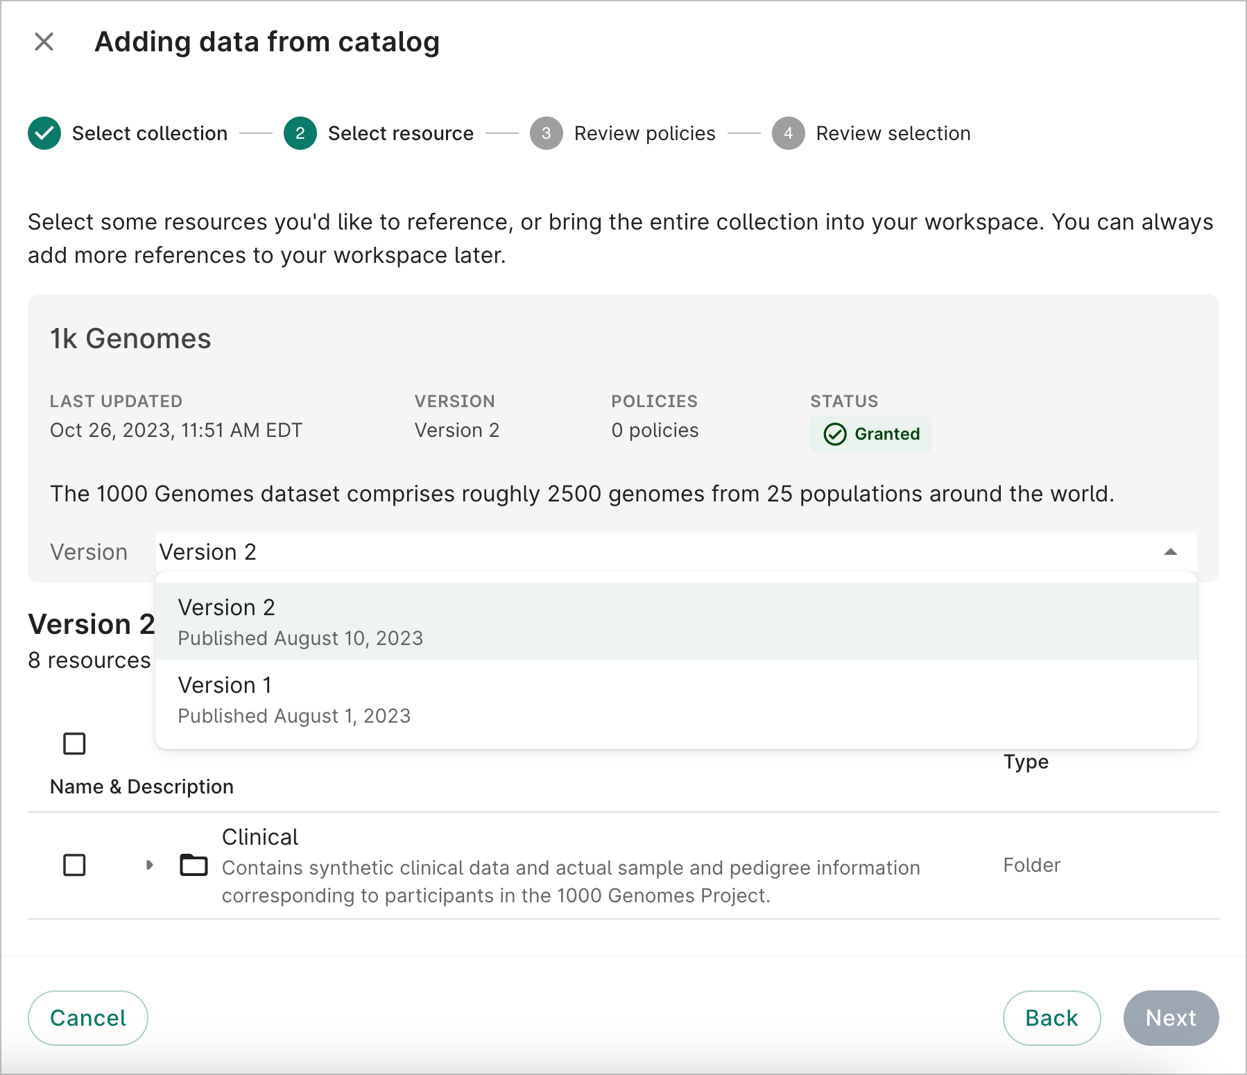Click the 0 policies value
Screen dimensions: 1247x1075
click(655, 430)
